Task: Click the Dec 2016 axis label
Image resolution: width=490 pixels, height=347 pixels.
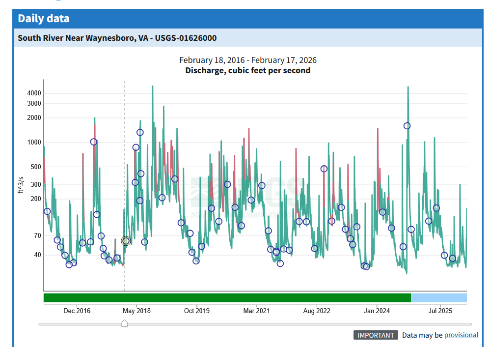Action: tap(77, 311)
